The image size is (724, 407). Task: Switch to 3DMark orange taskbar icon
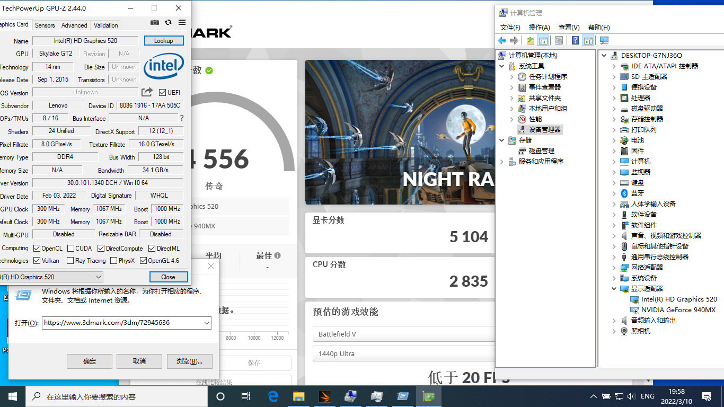[325, 396]
